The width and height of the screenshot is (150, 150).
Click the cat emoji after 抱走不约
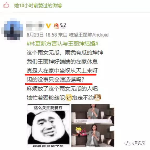(97, 98)
